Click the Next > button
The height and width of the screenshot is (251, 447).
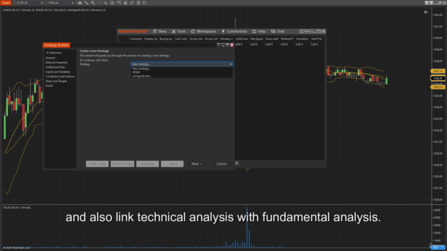[x=197, y=164]
